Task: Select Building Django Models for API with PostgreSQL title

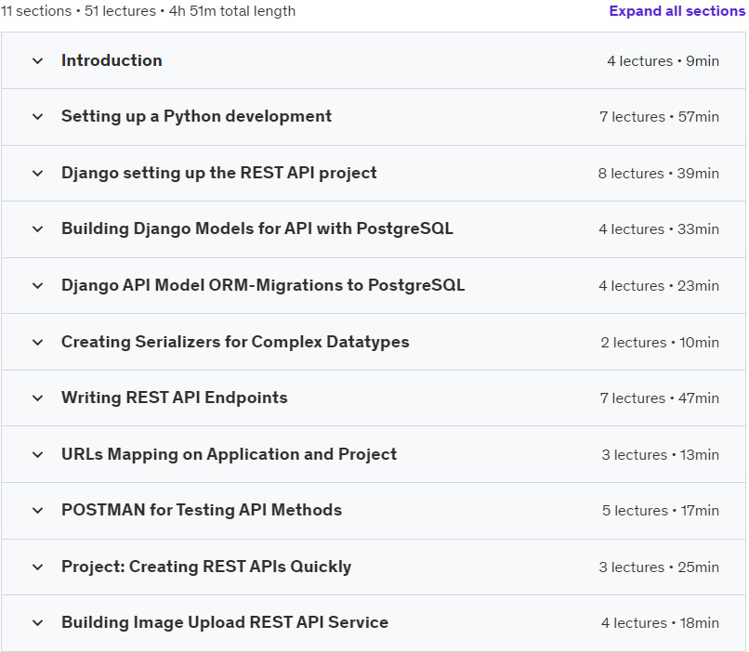Action: (x=257, y=228)
